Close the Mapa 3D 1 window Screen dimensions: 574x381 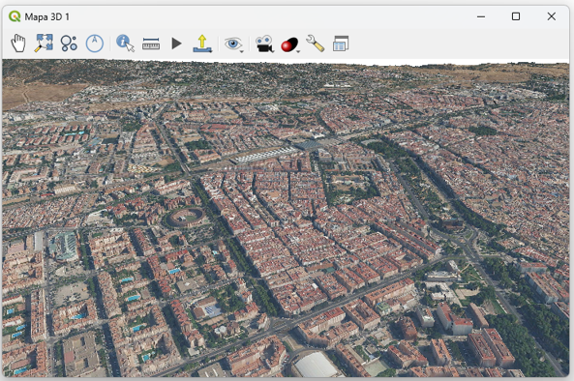coord(552,16)
